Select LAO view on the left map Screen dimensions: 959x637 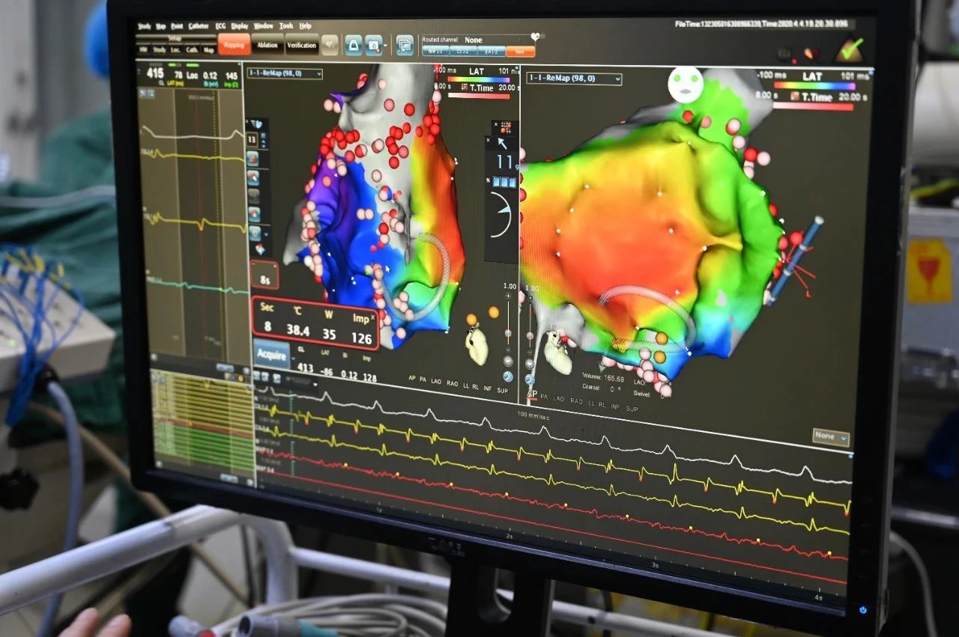point(435,380)
